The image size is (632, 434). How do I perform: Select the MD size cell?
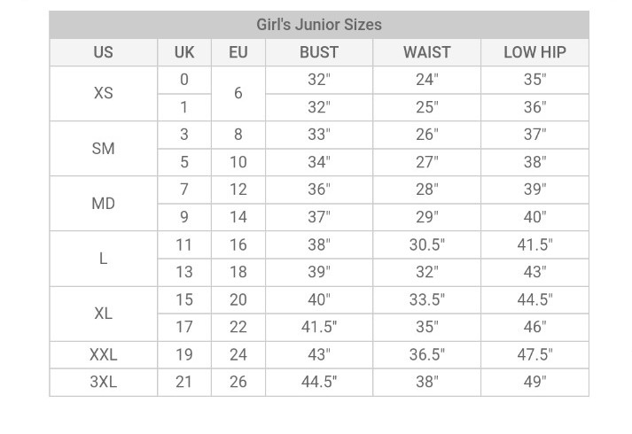click(x=103, y=204)
